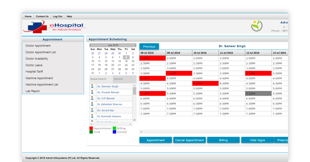The width and height of the screenshot is (310, 162).
Task: Click the doctor icon beside Dr. Priyesh Bansal
Action: pos(92,92)
